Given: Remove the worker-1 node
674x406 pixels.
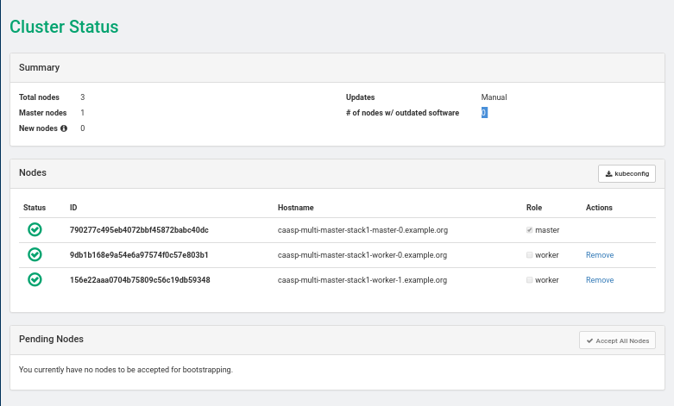Looking at the screenshot, I should [x=600, y=280].
